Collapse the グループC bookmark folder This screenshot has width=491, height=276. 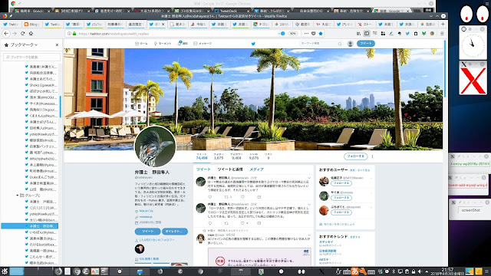pyautogui.click(x=18, y=195)
